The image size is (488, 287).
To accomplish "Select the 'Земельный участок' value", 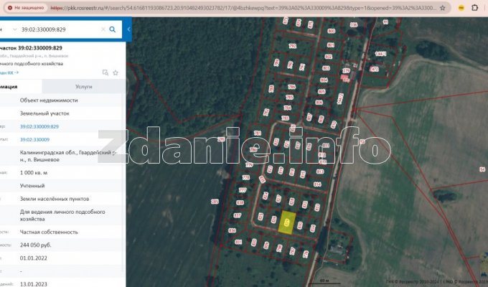I will point(44,113).
